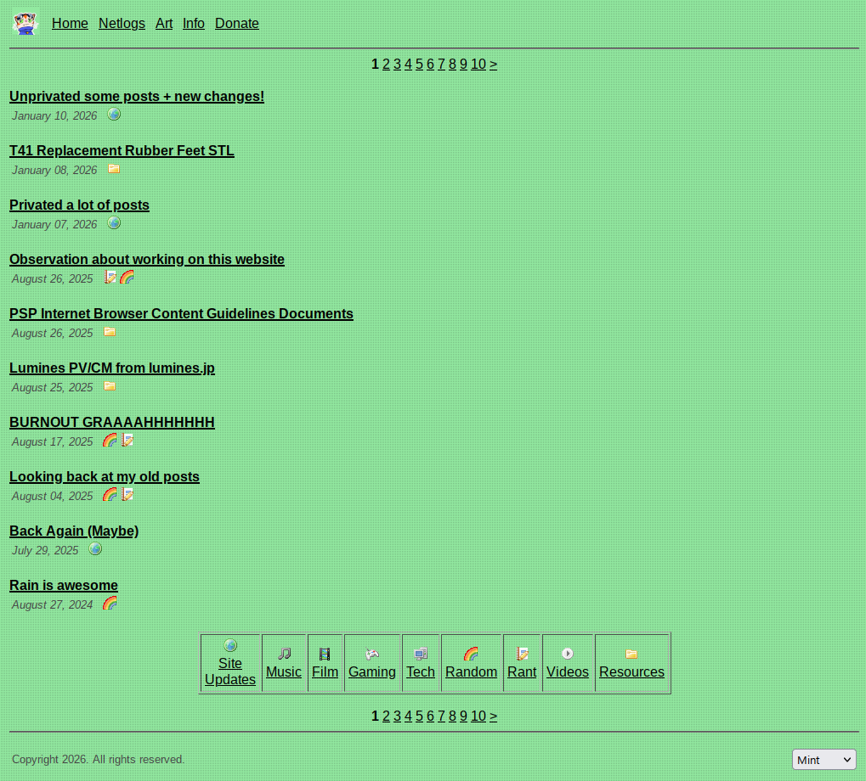Open the Music category note icon
The height and width of the screenshot is (781, 866).
pos(284,654)
